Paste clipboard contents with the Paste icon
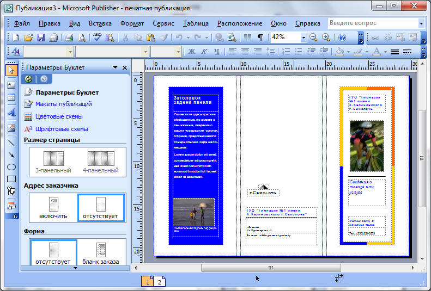Screen dimensions: 431x291 [x=150, y=38]
